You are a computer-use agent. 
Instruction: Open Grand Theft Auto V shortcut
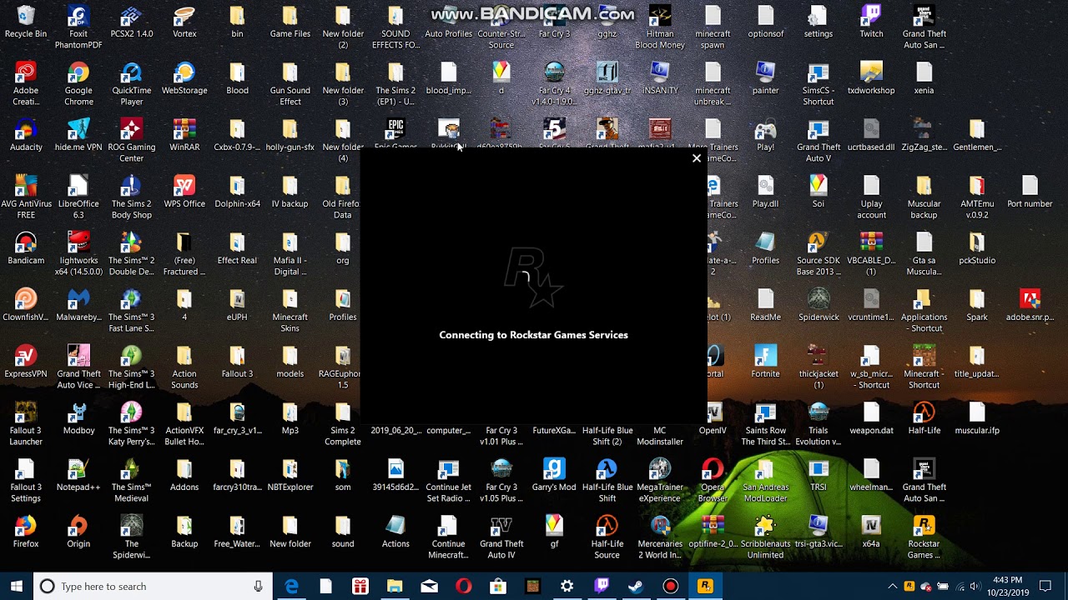tap(819, 141)
